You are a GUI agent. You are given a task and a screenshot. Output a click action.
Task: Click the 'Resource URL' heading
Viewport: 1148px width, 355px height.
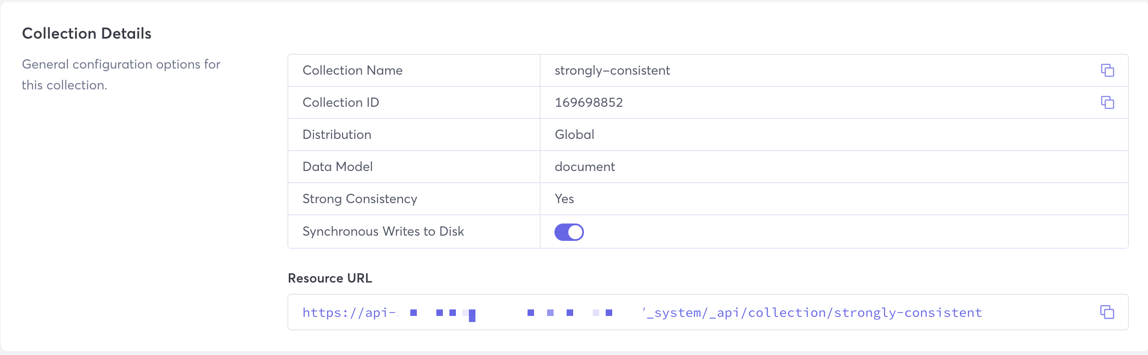(x=330, y=278)
